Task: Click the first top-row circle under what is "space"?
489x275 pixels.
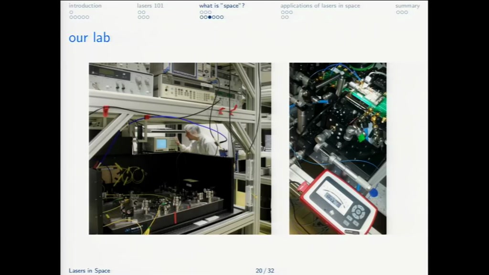Action: [202, 12]
